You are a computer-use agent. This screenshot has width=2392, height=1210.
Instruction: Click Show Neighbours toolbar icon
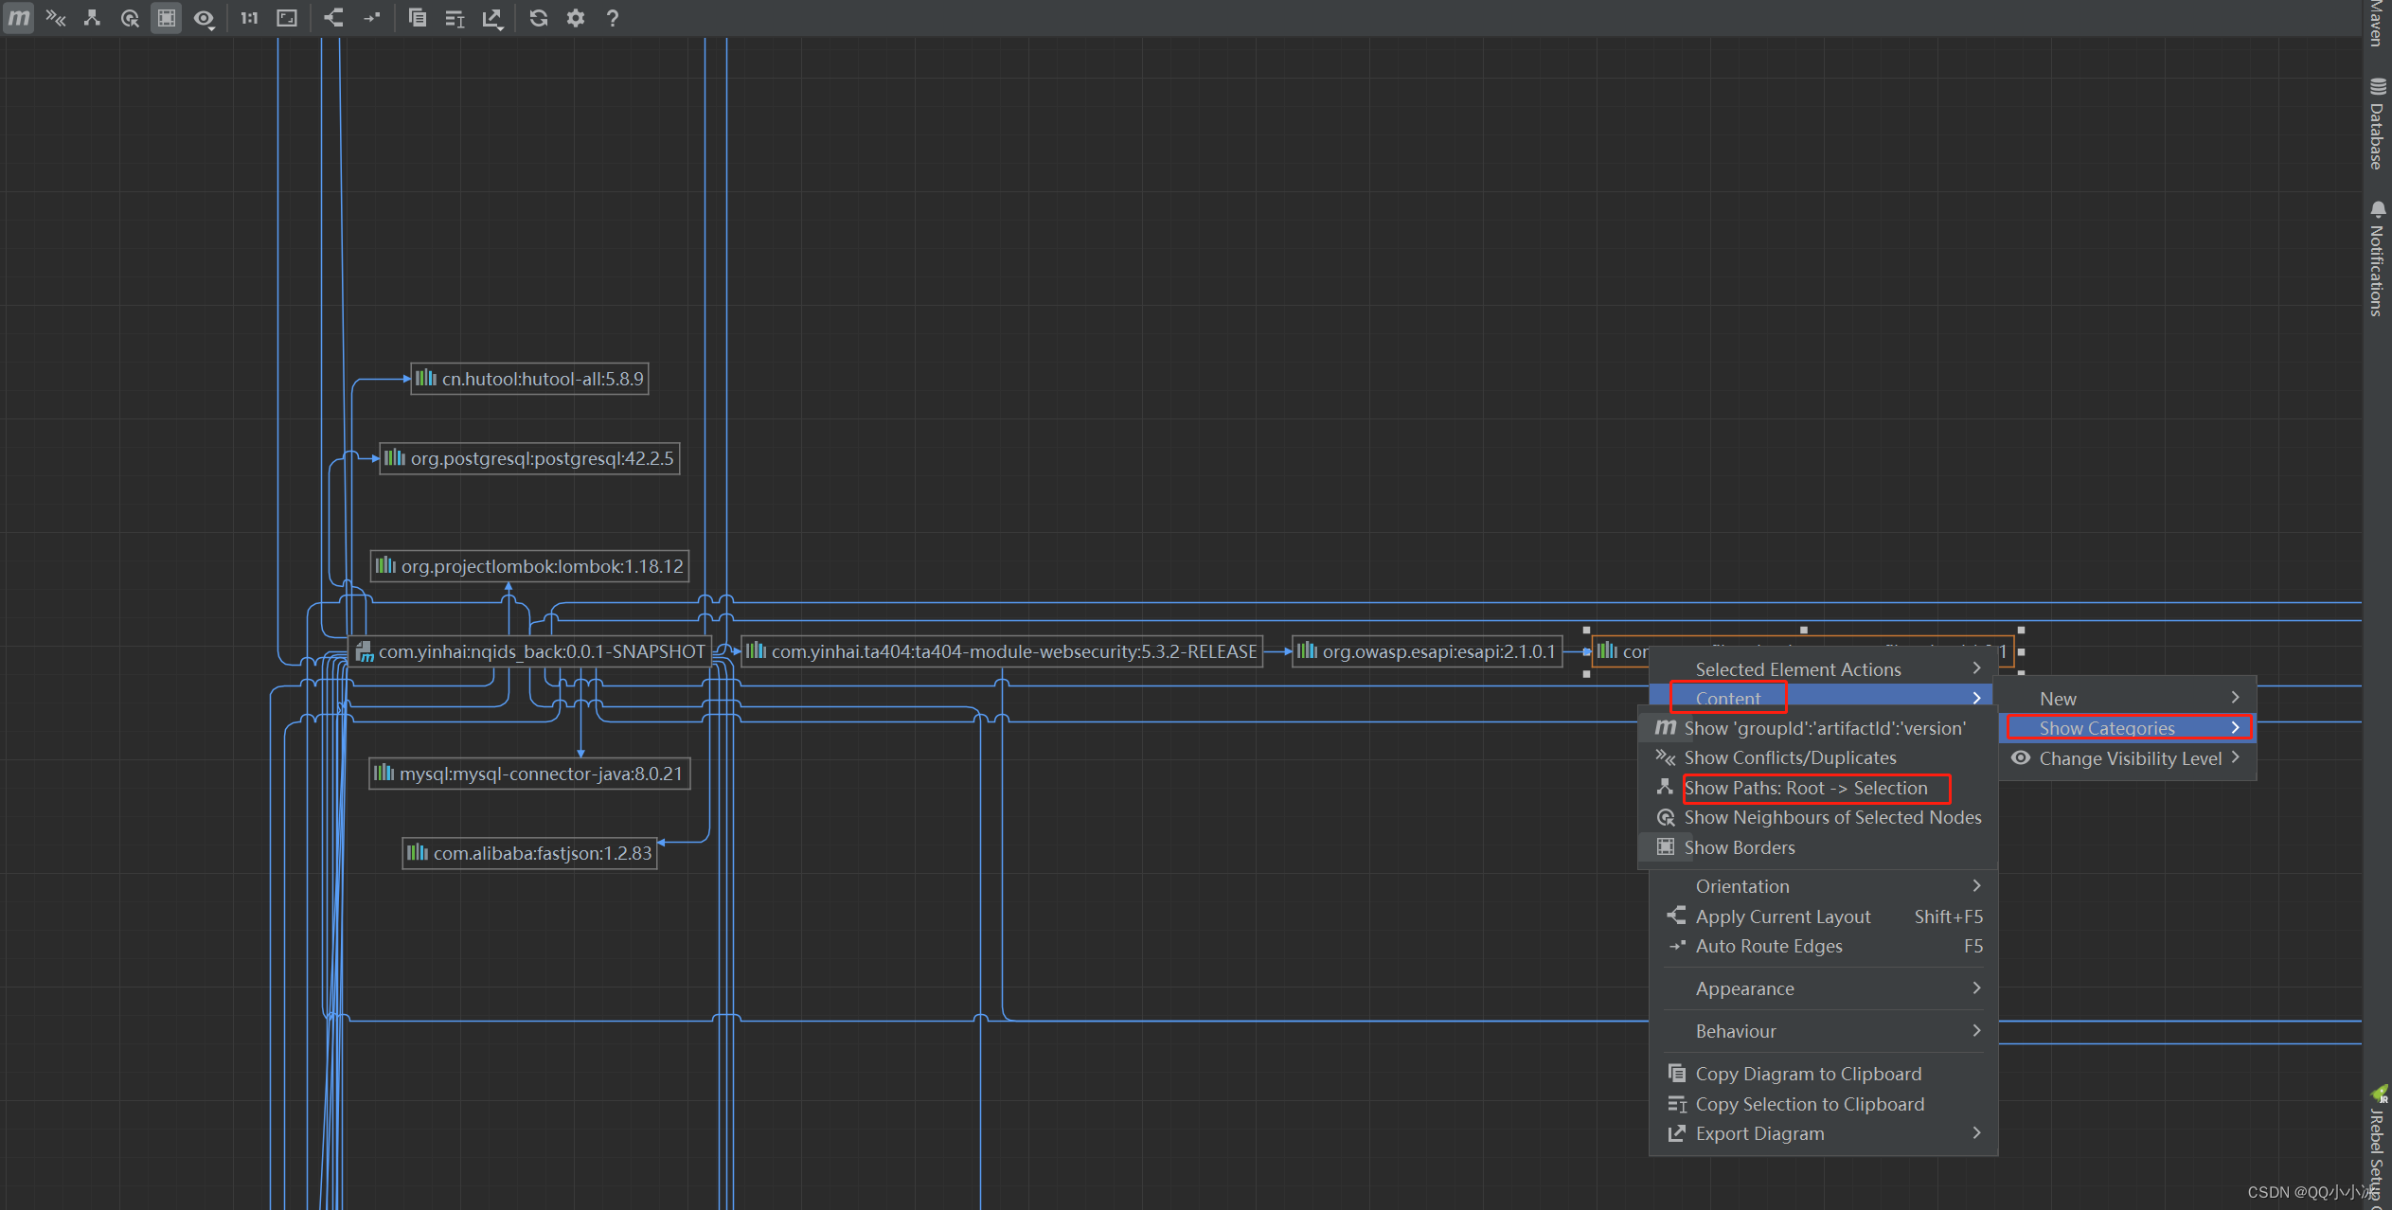pyautogui.click(x=130, y=18)
